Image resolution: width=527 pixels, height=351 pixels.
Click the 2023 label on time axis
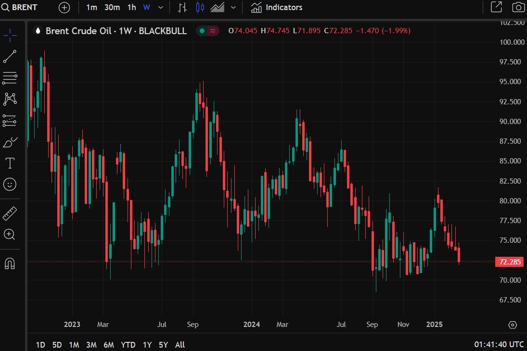pos(72,325)
